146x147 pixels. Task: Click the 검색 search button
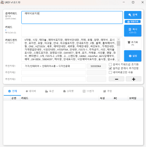pos(133,15)
